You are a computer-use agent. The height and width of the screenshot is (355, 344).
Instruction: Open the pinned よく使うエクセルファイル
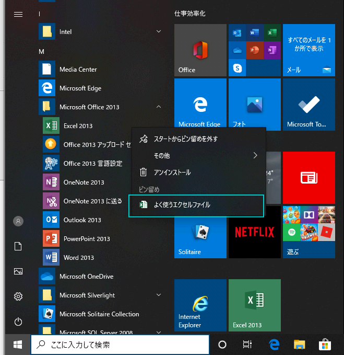[196, 205]
